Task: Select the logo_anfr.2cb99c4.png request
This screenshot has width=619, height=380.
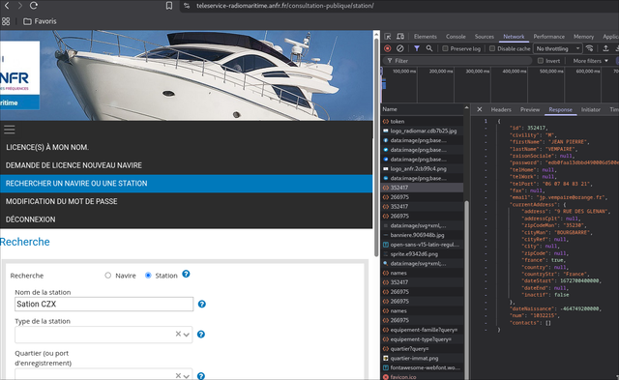Action: [422, 168]
